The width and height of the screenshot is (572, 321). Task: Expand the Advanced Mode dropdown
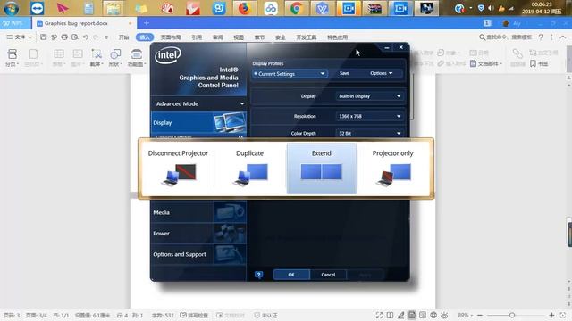[x=199, y=103]
